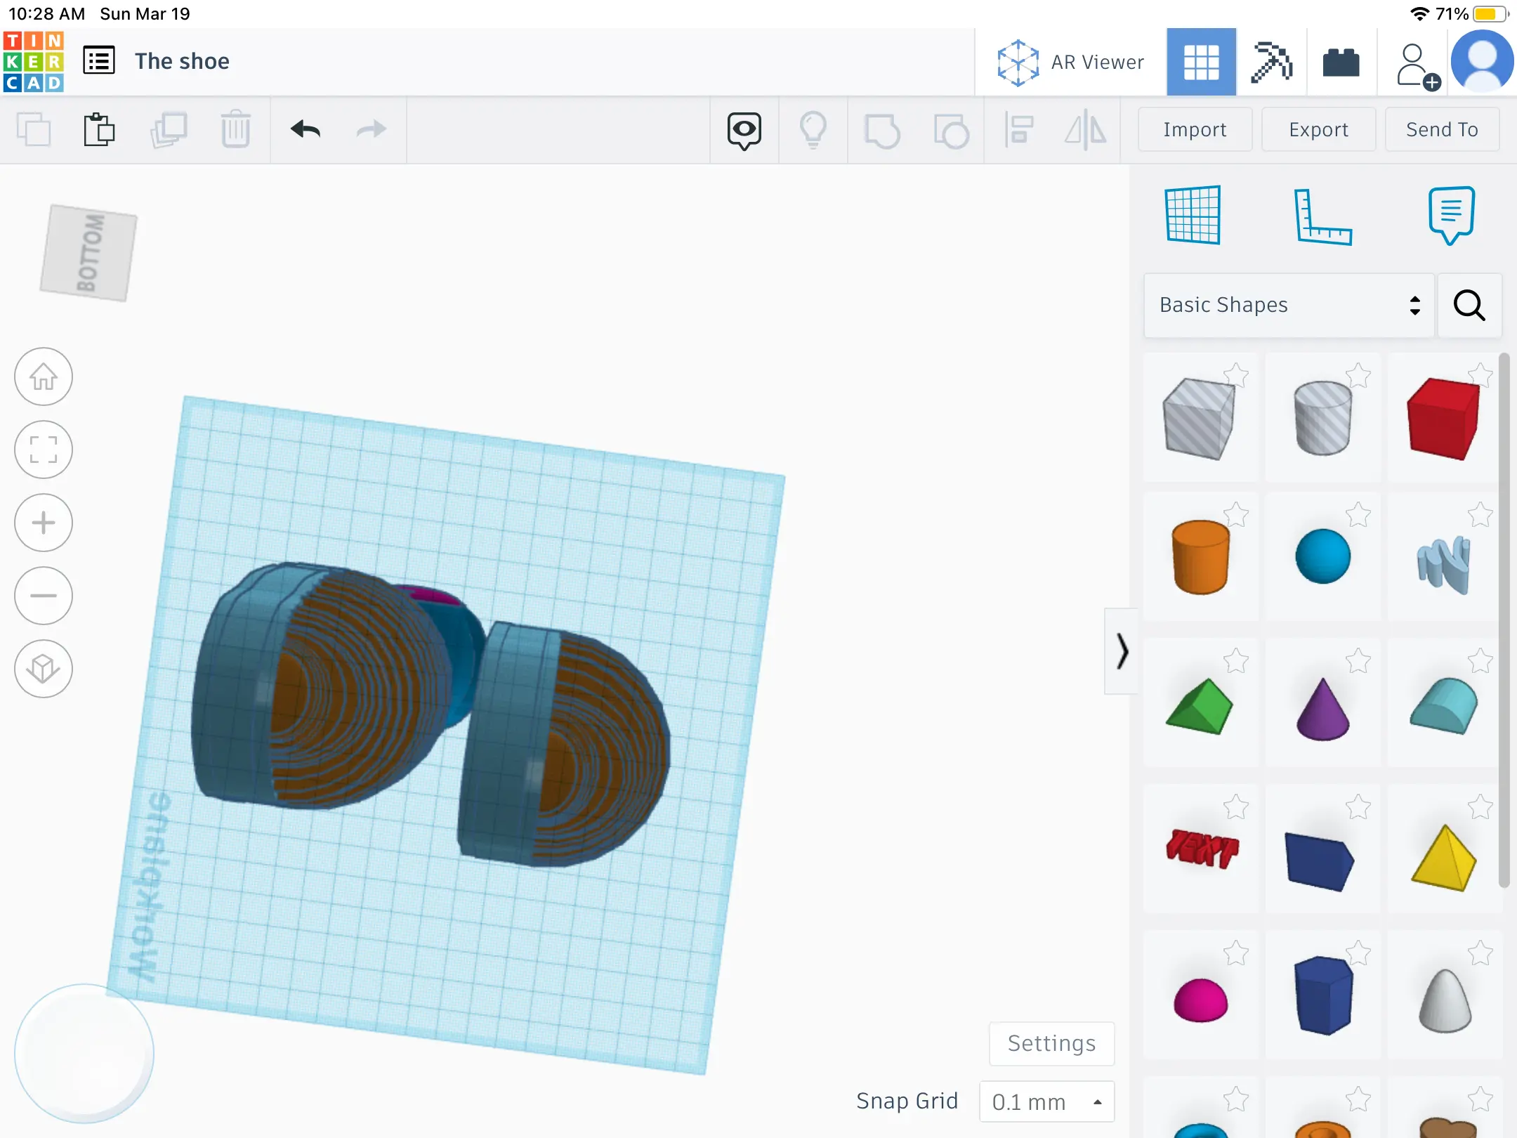Open the Tinkercad logo dashboard
The width and height of the screenshot is (1517, 1138).
coord(34,62)
